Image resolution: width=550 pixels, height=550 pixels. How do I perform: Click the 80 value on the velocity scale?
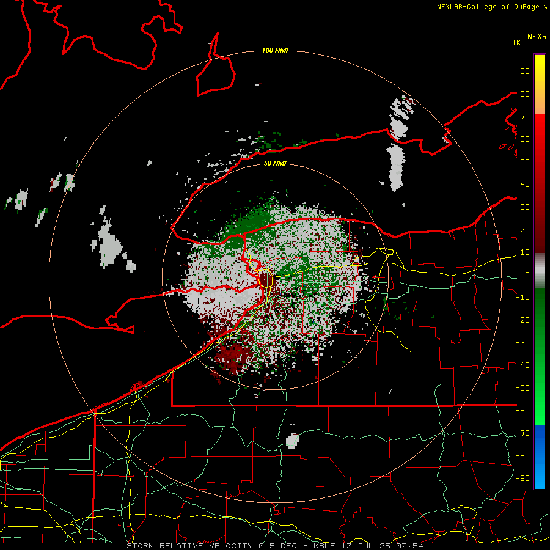525,94
